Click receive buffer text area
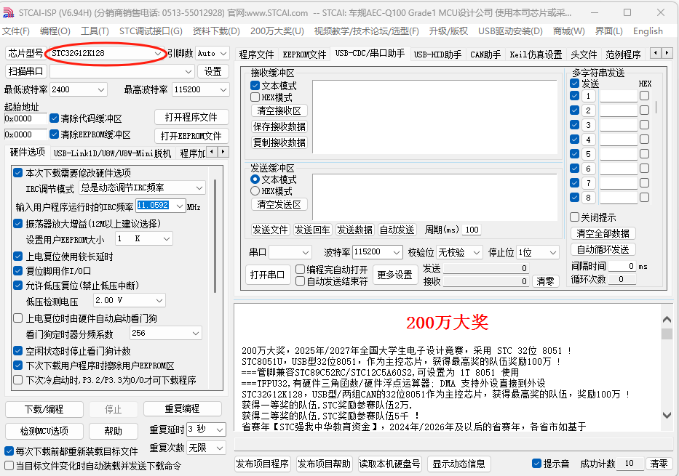679x476 pixels. tap(434, 117)
